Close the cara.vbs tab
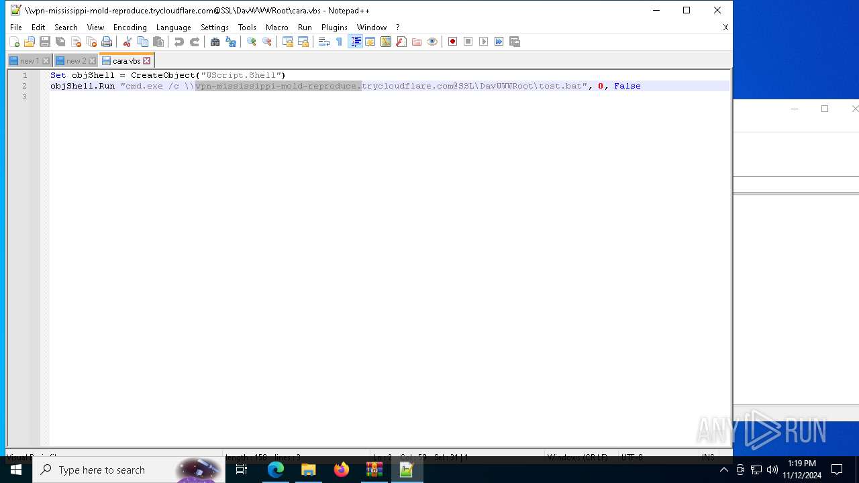 click(x=147, y=61)
